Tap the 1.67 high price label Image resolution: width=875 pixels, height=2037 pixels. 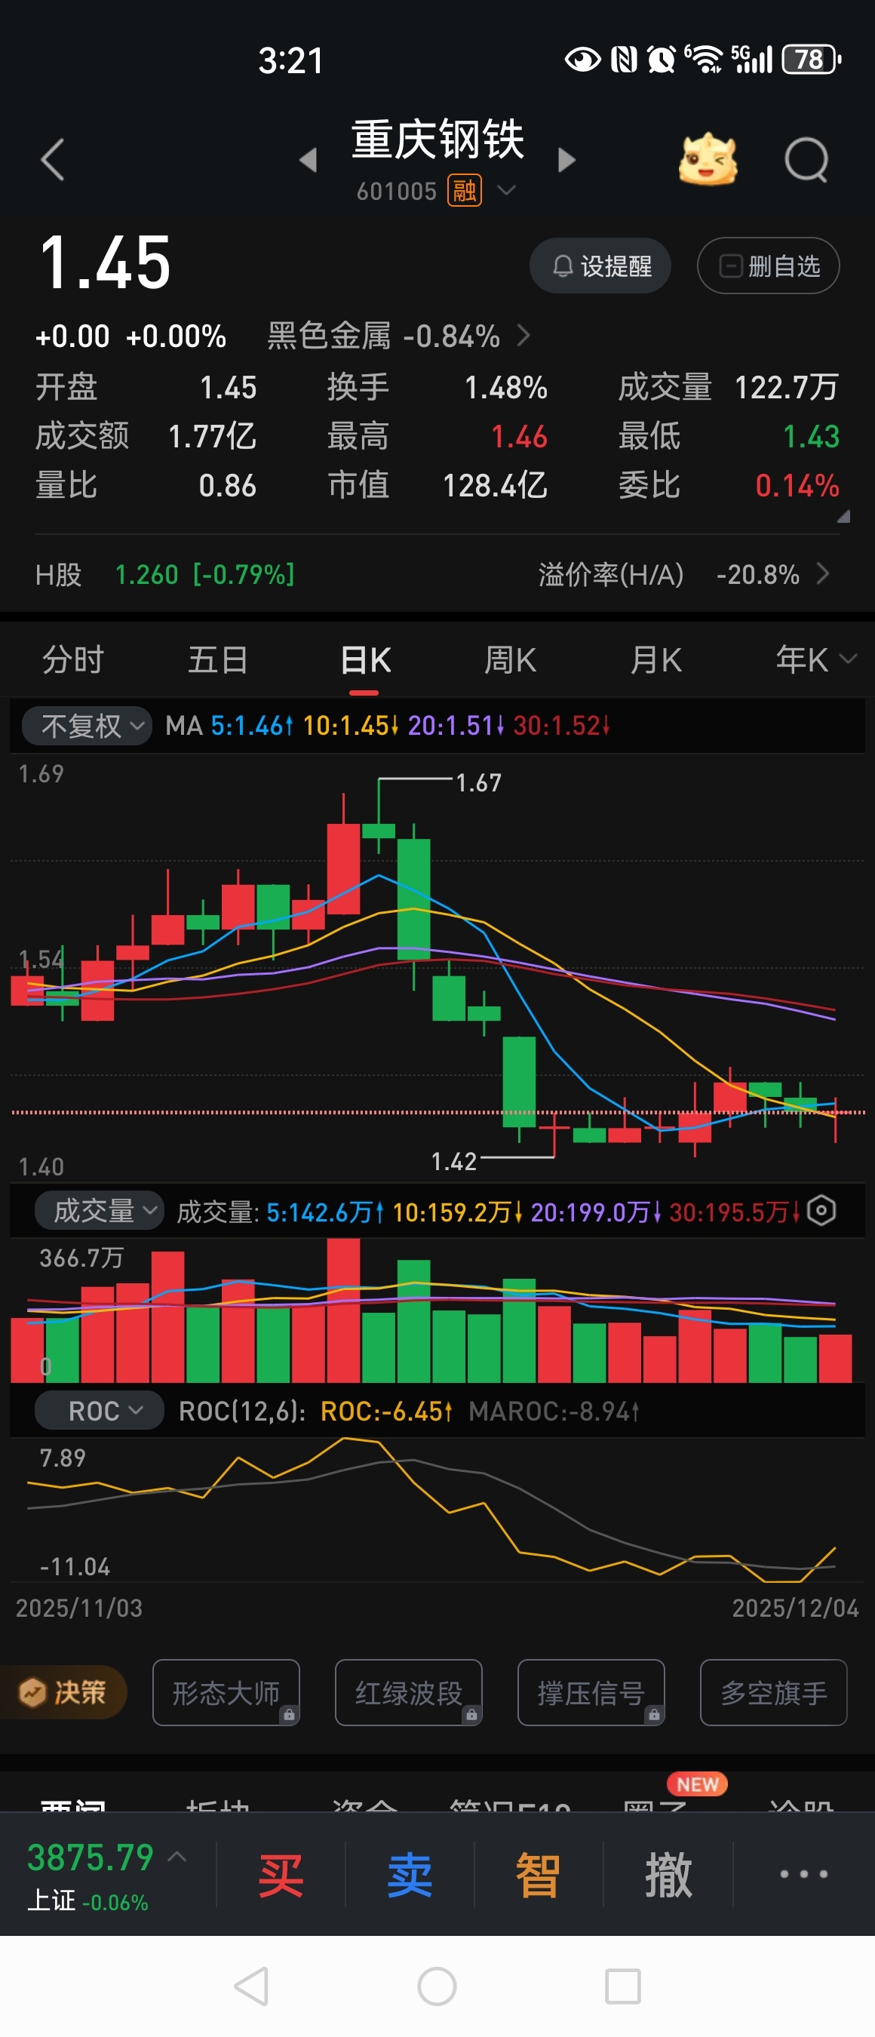click(479, 783)
